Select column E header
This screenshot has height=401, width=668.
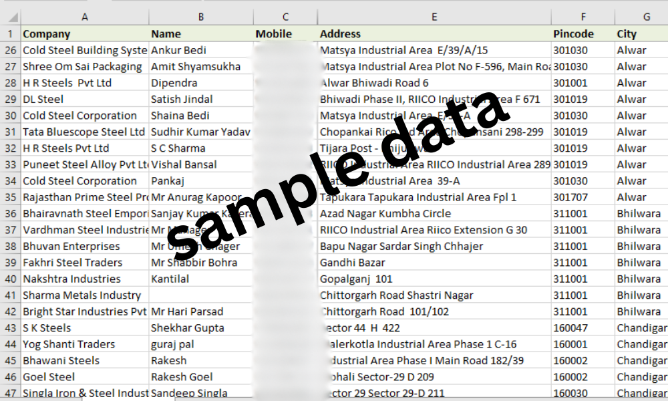coord(434,17)
